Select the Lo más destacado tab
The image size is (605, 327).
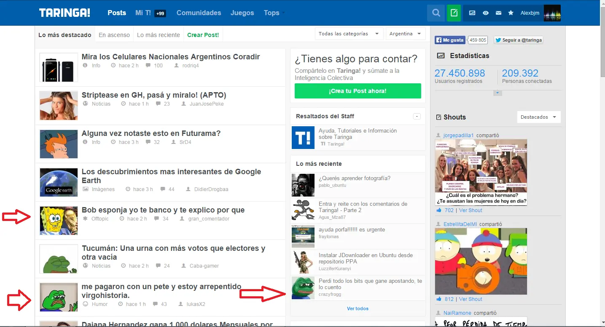coord(65,35)
